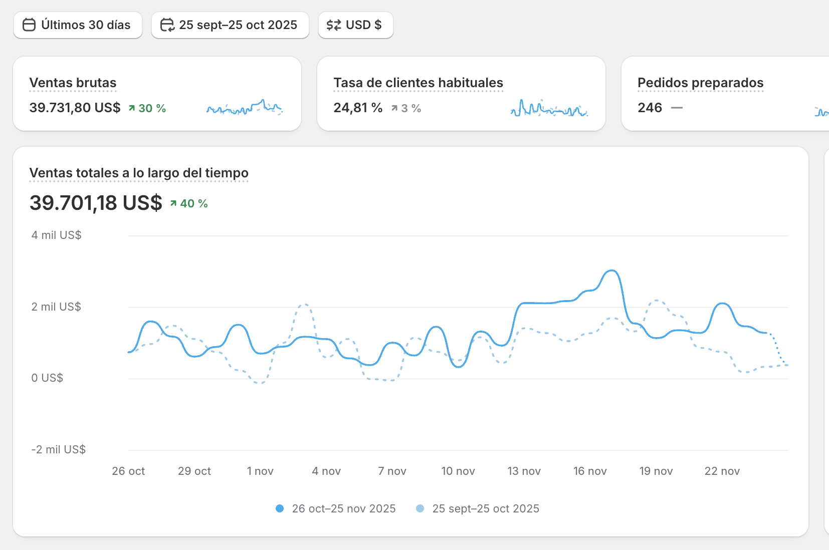Click the 30 % increase indicator in Ventas brutas
The width and height of the screenshot is (829, 550).
(147, 108)
